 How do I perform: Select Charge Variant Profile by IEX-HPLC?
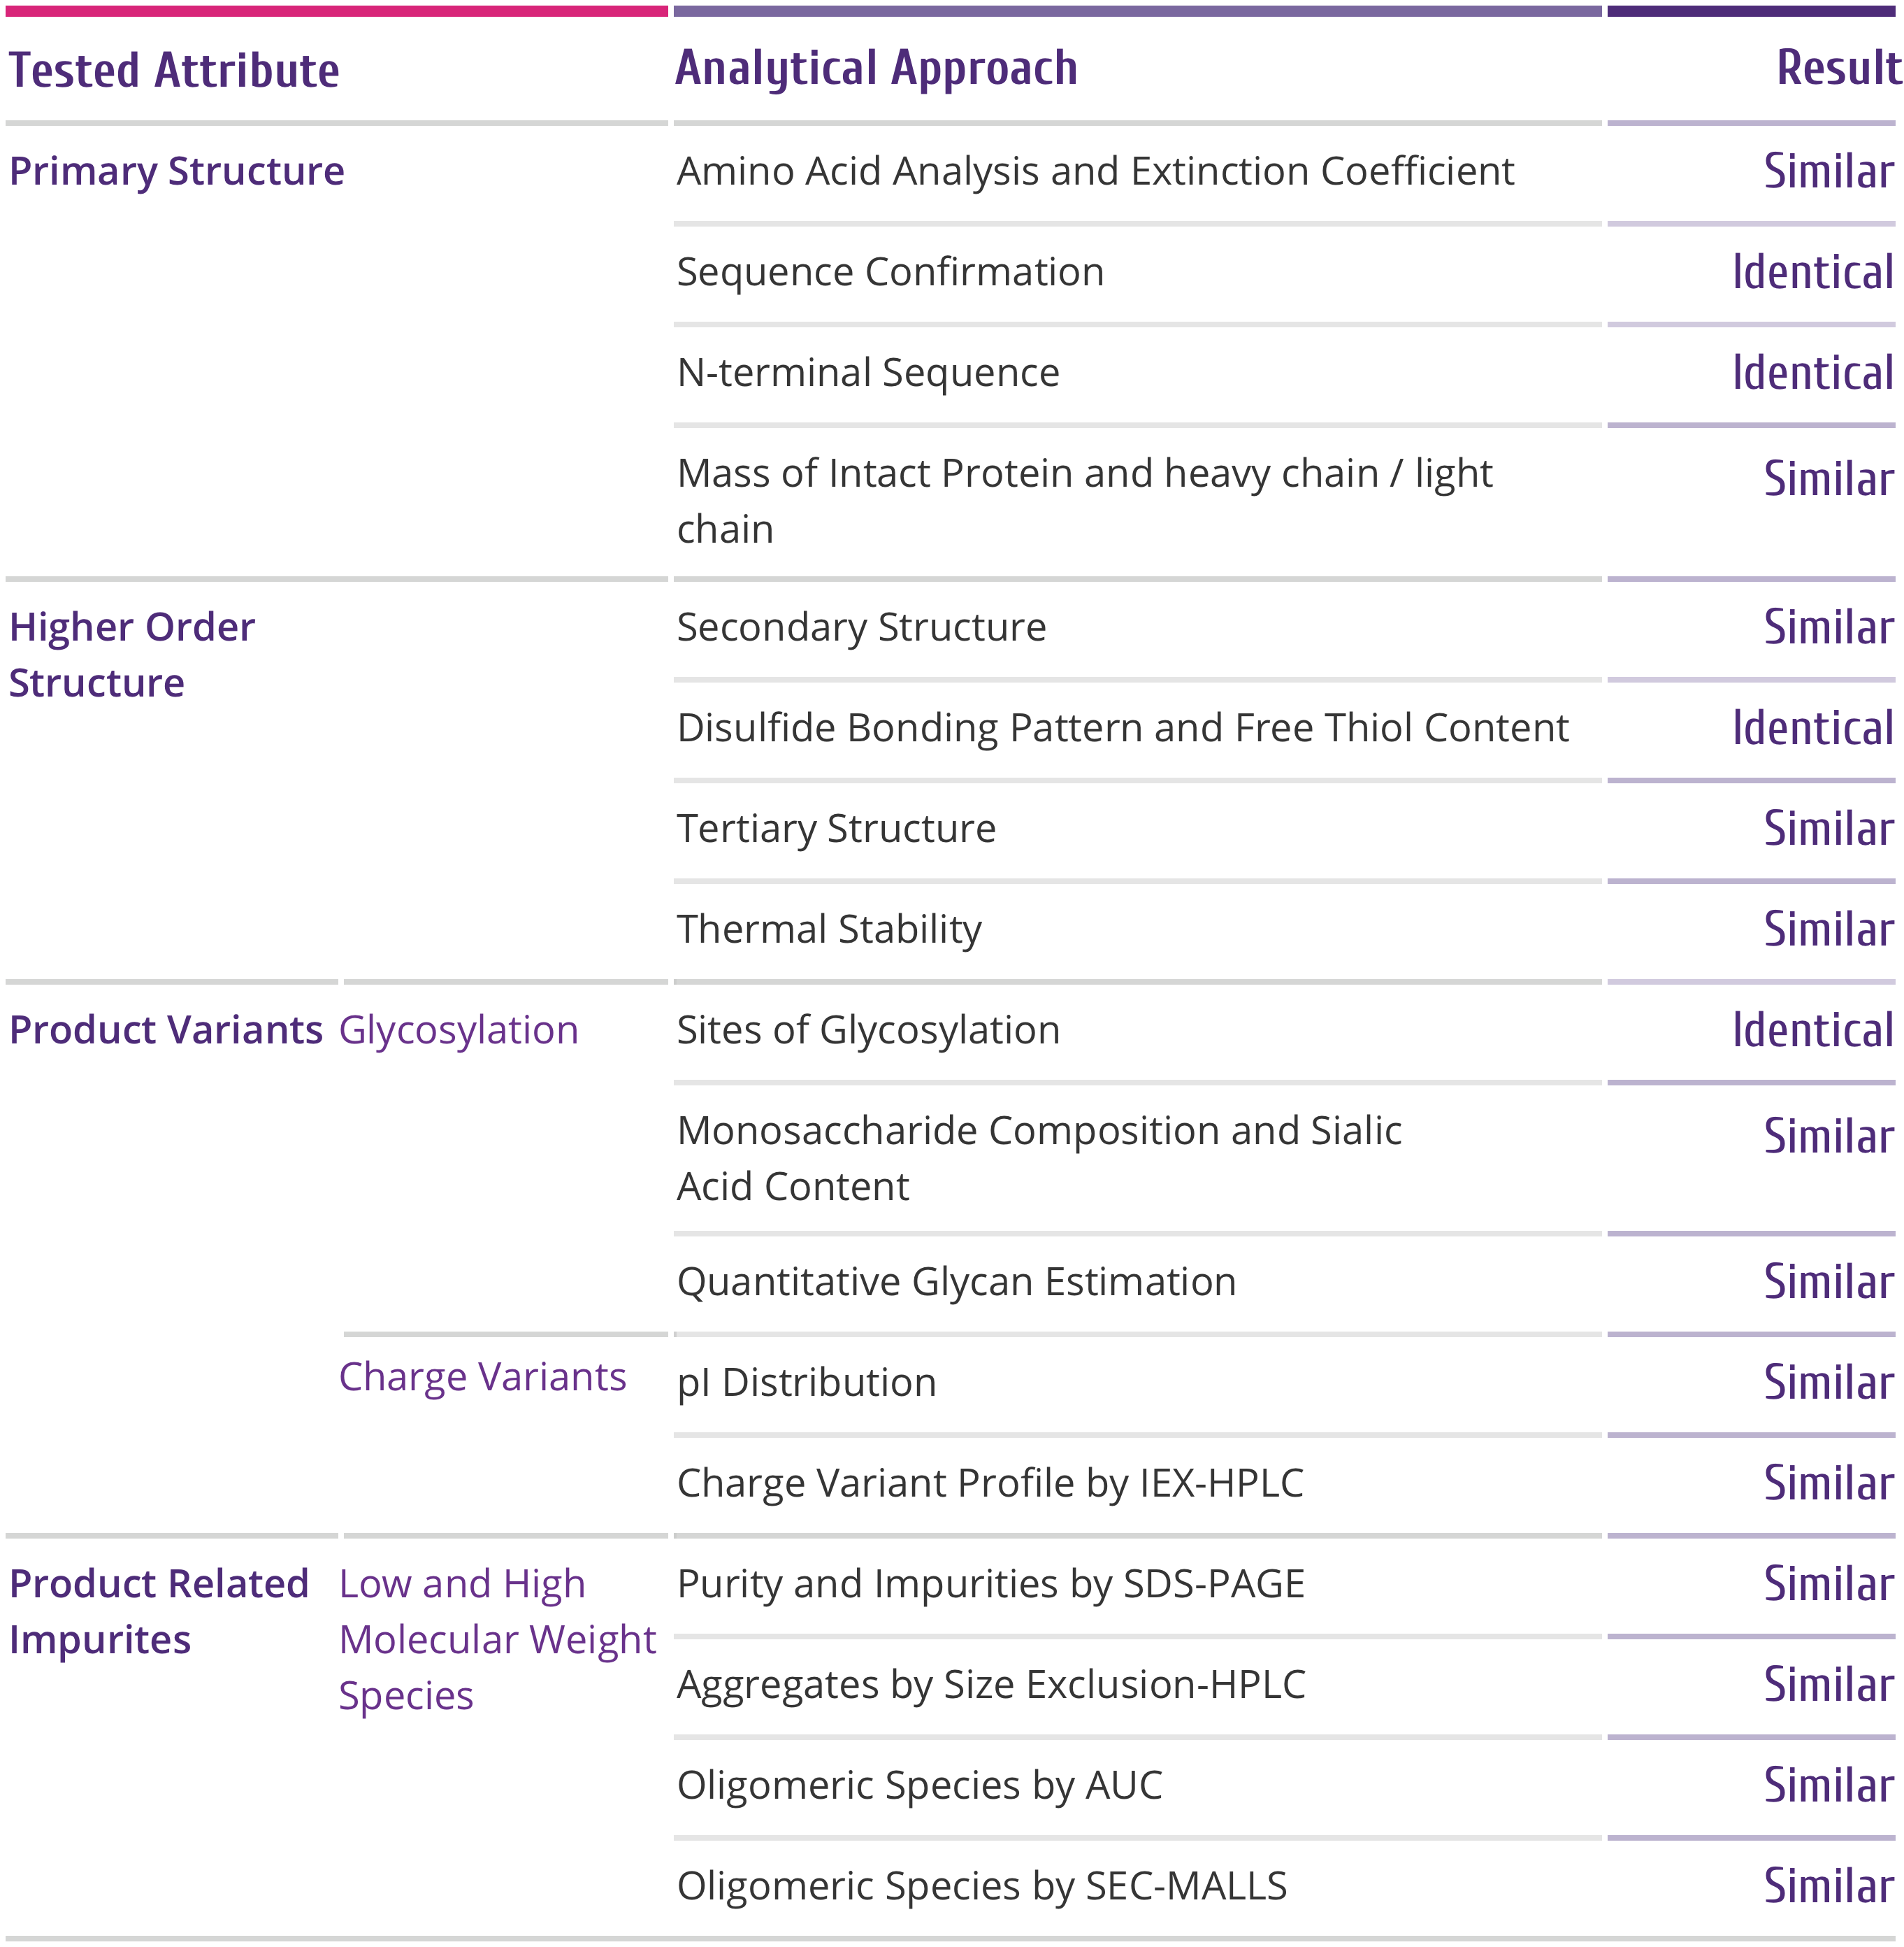click(990, 1483)
